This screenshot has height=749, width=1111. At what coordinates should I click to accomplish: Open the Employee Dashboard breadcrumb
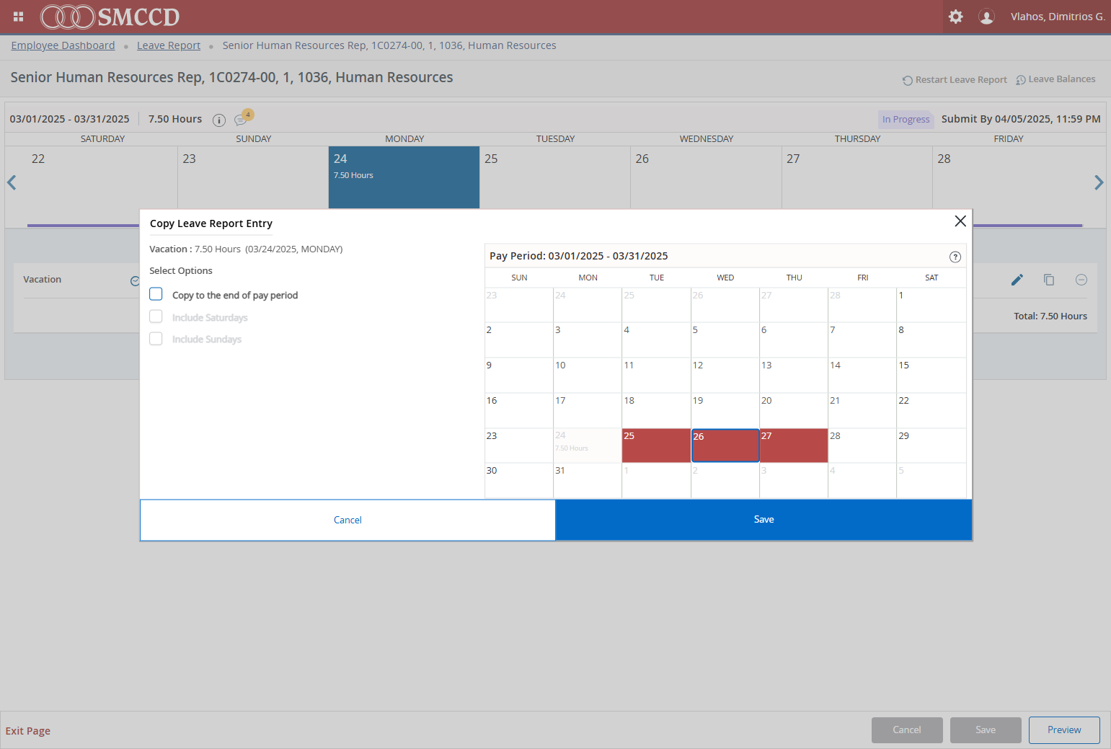pos(63,45)
